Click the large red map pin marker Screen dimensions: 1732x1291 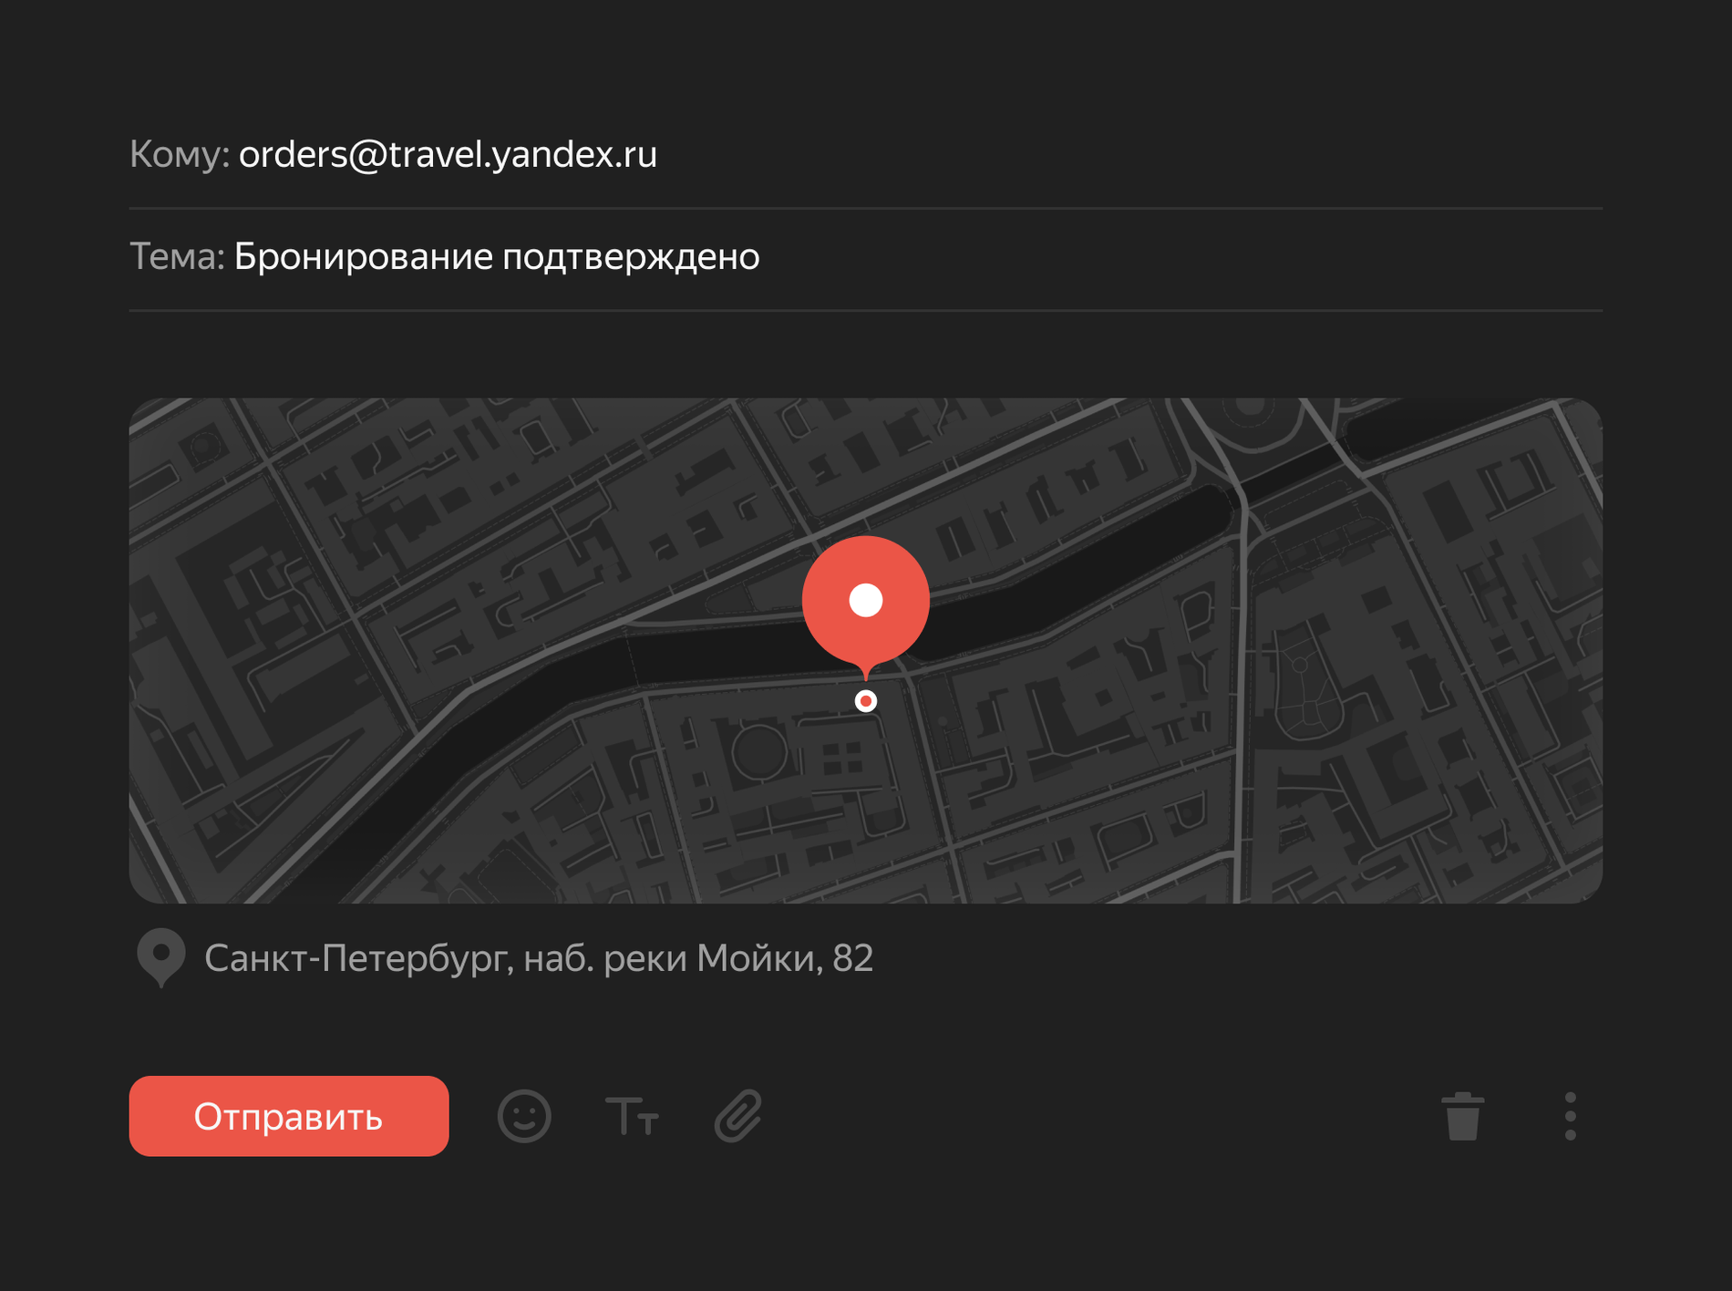tap(866, 605)
